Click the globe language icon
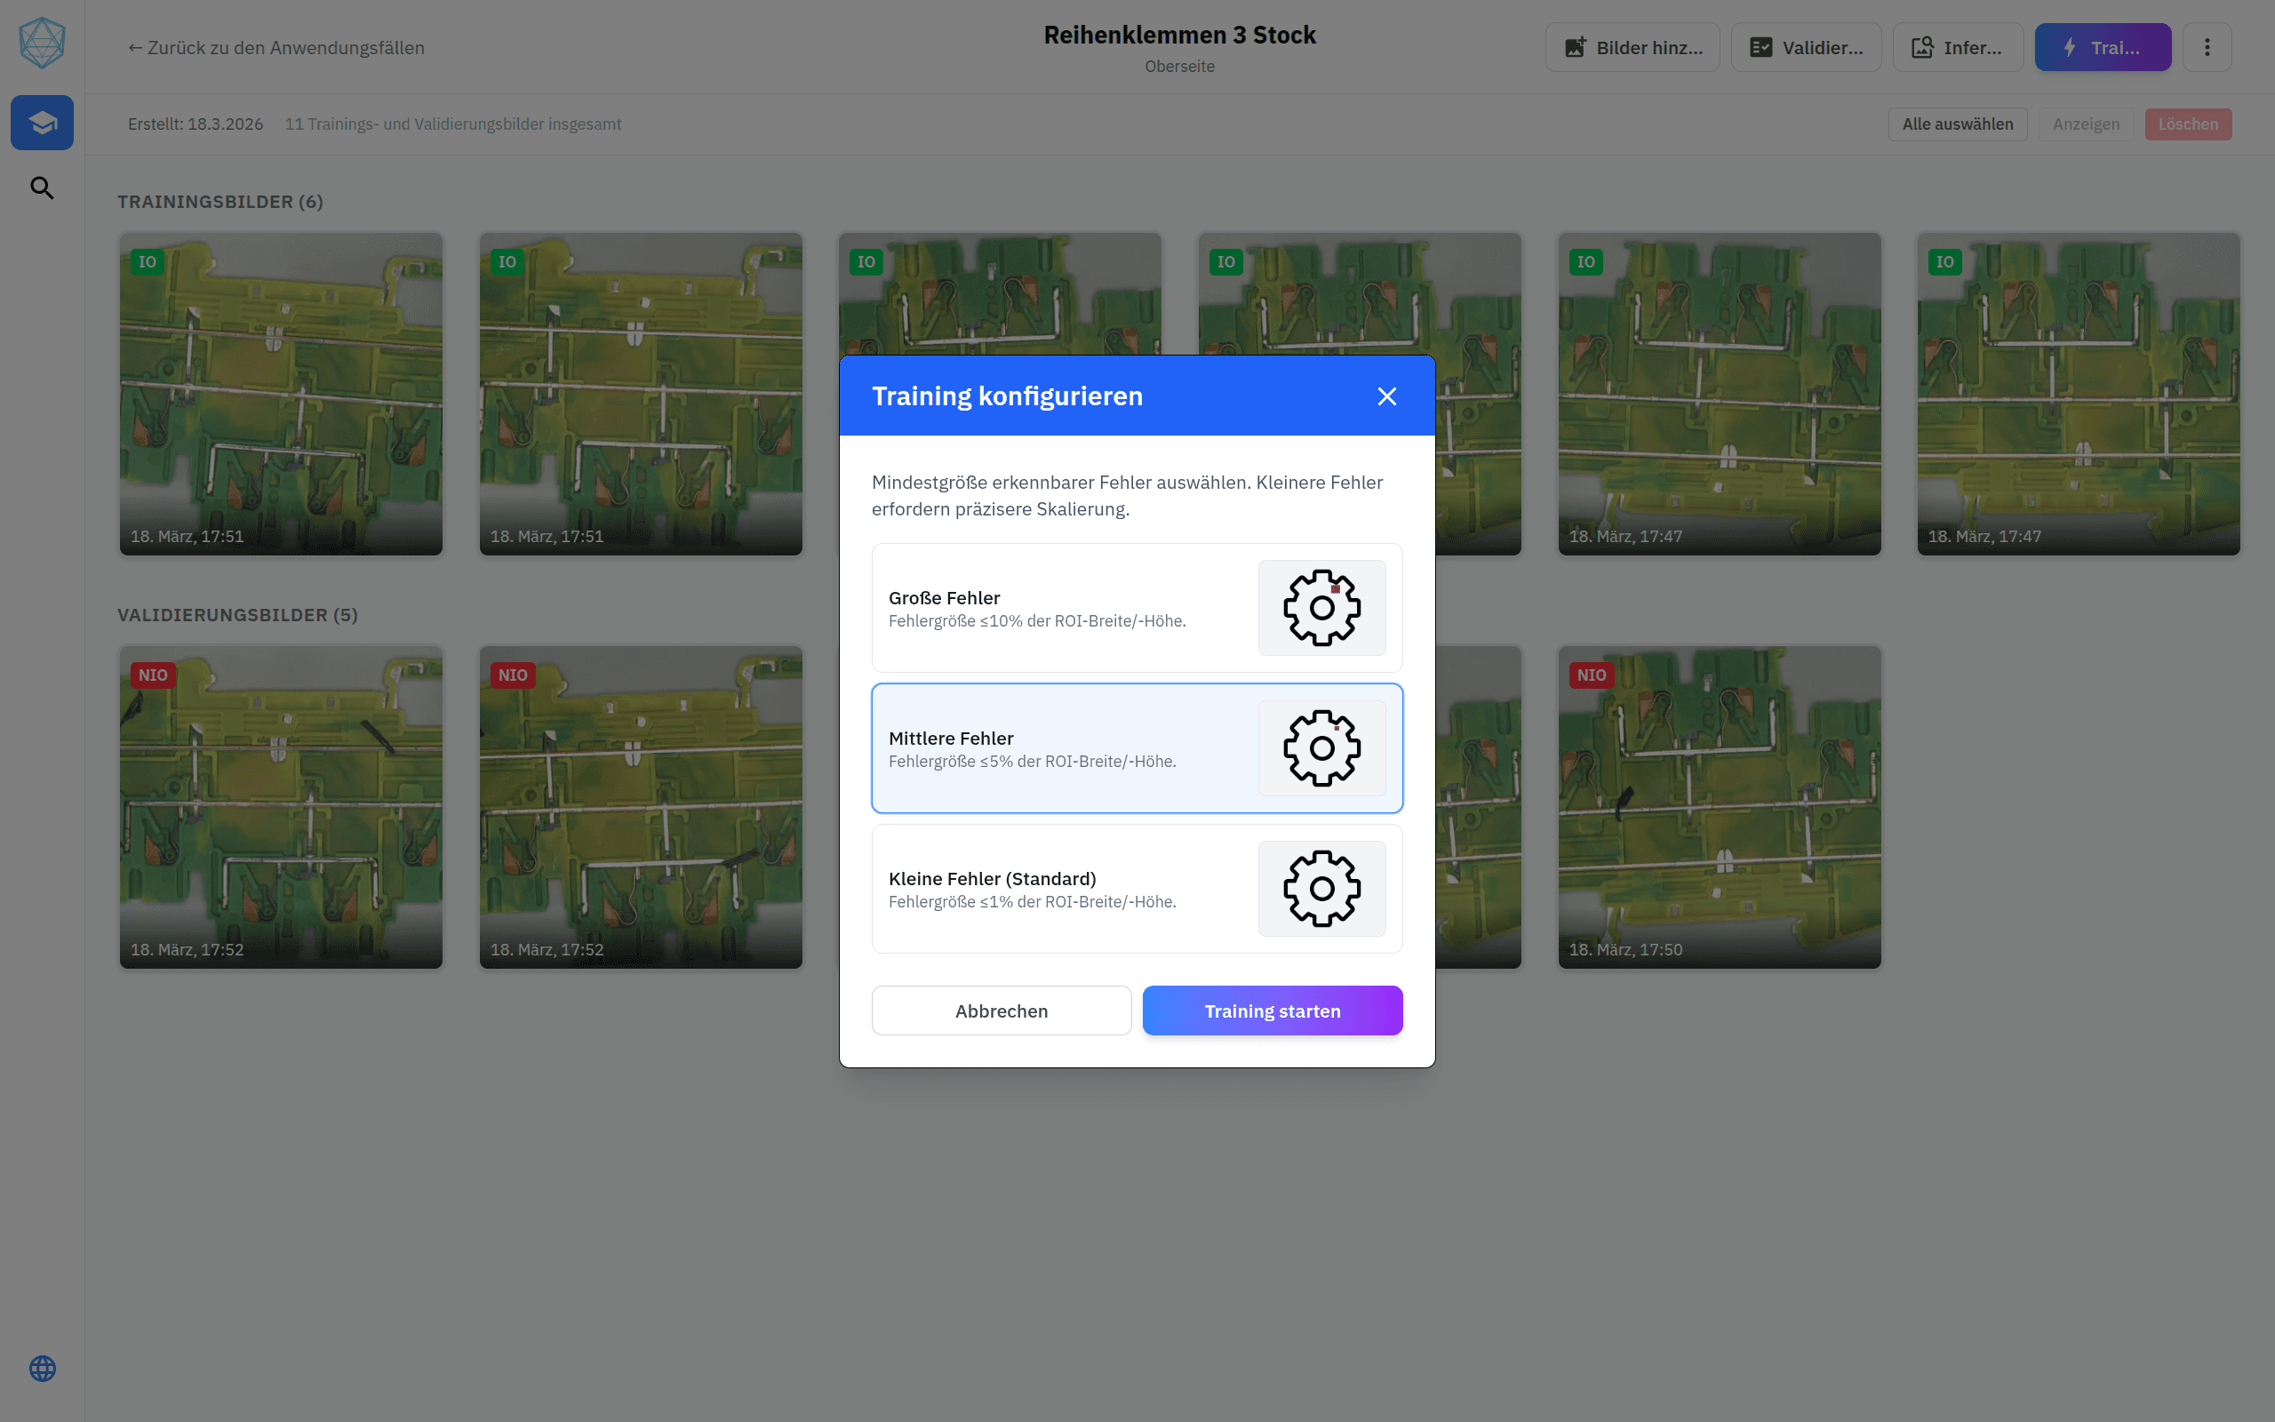The height and width of the screenshot is (1422, 2275). click(x=43, y=1369)
